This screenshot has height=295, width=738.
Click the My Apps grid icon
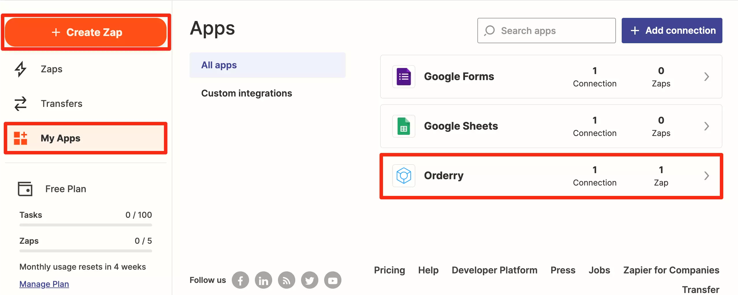coord(20,138)
